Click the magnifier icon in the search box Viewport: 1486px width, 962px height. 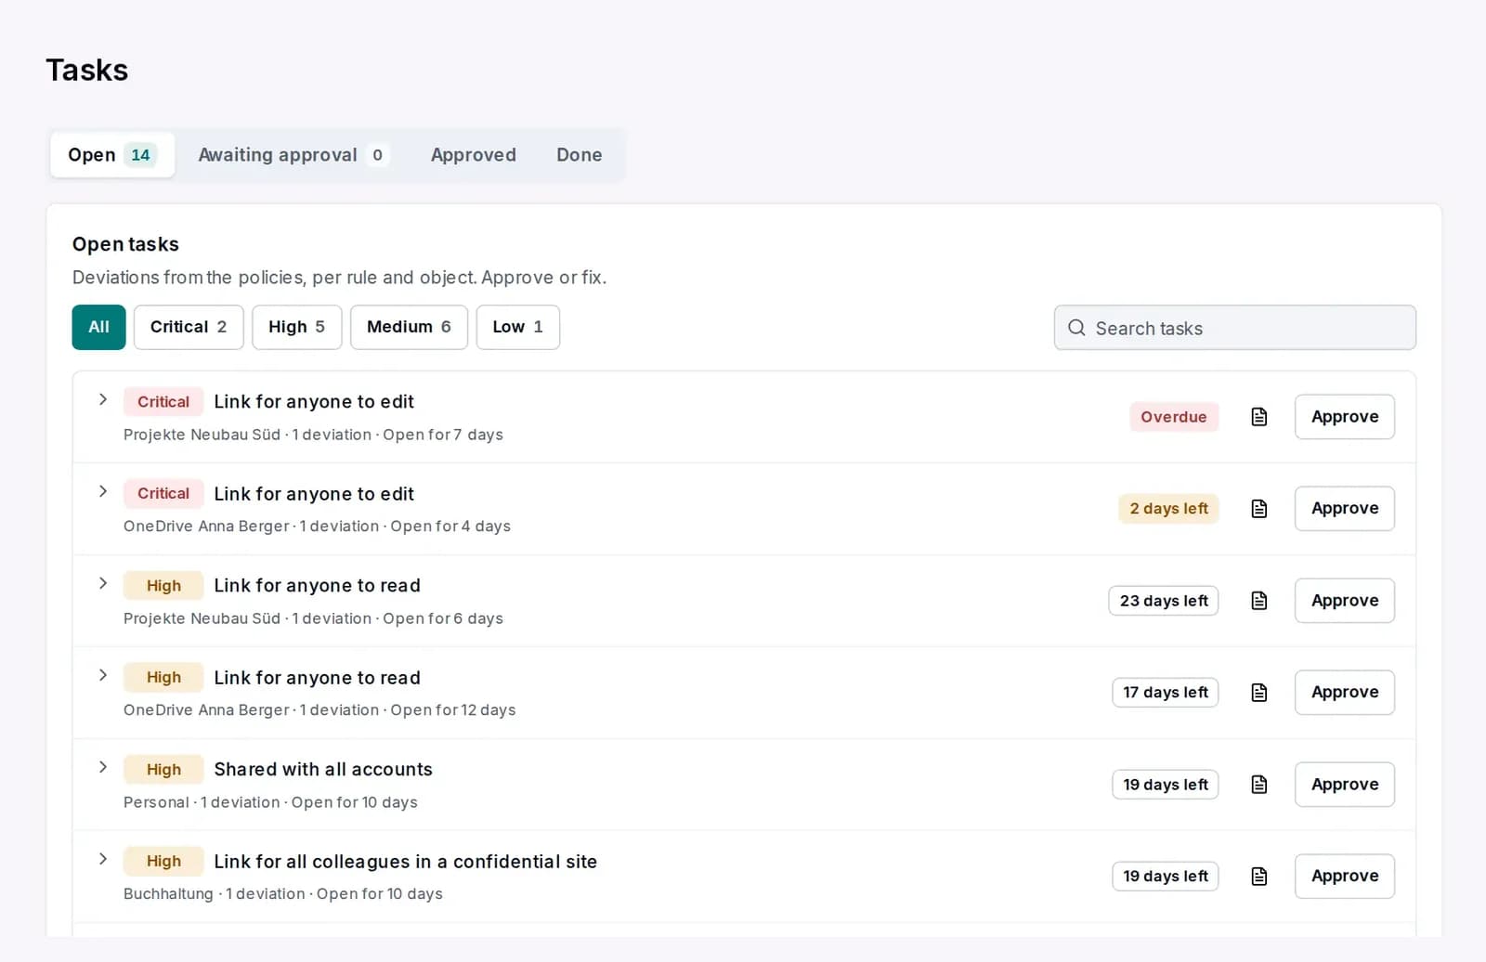coord(1076,328)
